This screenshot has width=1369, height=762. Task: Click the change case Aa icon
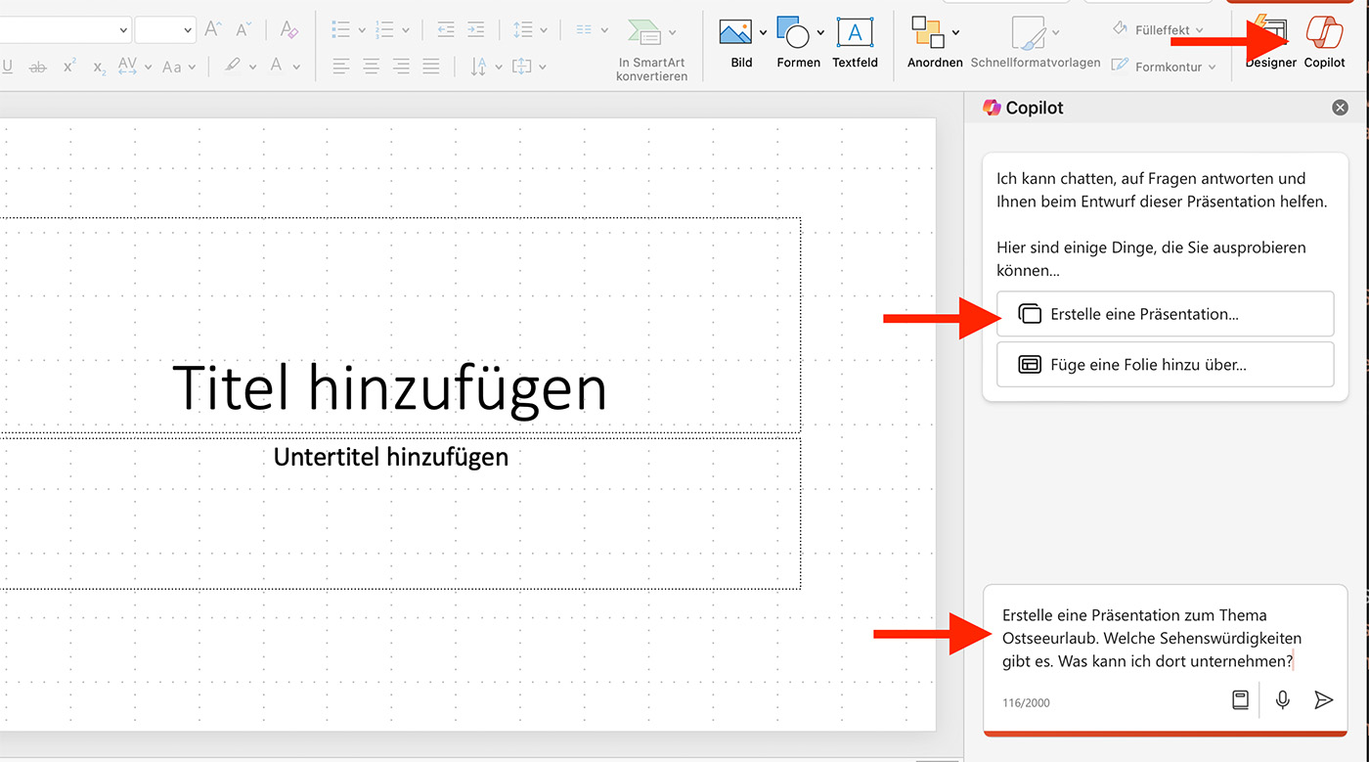(x=171, y=67)
